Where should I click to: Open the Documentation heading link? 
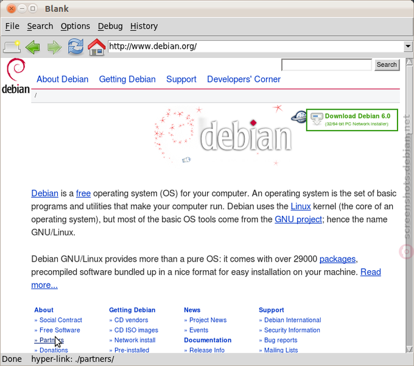click(208, 340)
